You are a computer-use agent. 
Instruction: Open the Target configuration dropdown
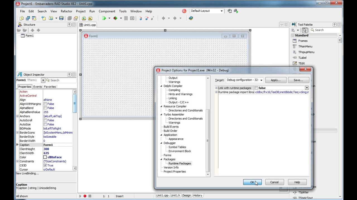tap(261, 80)
